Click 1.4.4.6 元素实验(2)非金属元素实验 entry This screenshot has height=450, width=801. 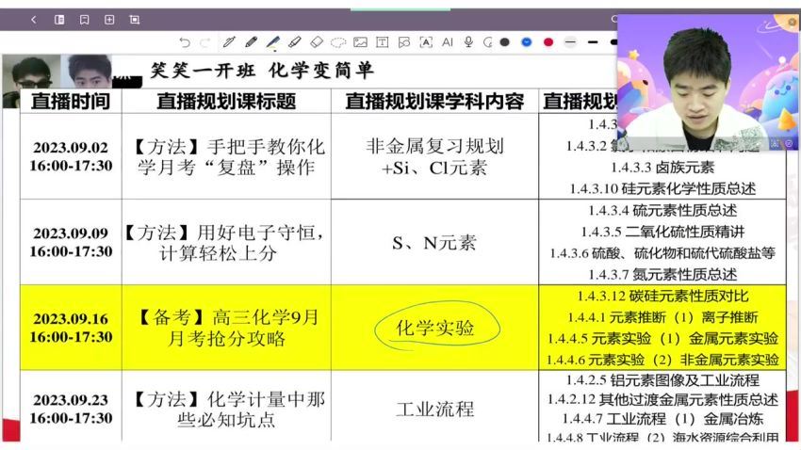click(x=662, y=360)
